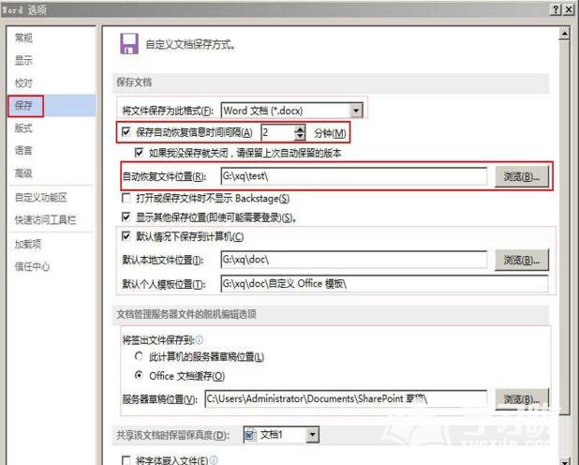
Task: Open the 高级 options category
Action: pyautogui.click(x=23, y=173)
